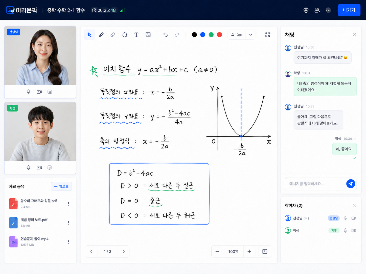Select the shapes tool
This screenshot has height=274, width=366.
[125, 35]
